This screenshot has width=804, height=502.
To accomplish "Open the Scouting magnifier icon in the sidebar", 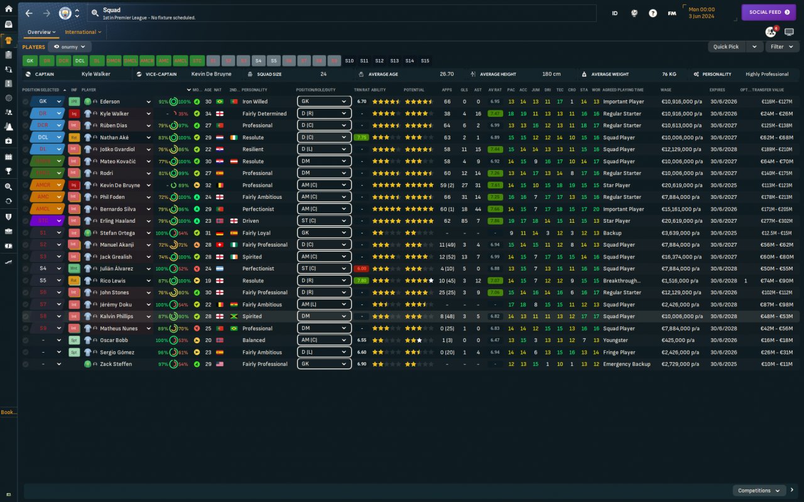I will click(9, 187).
